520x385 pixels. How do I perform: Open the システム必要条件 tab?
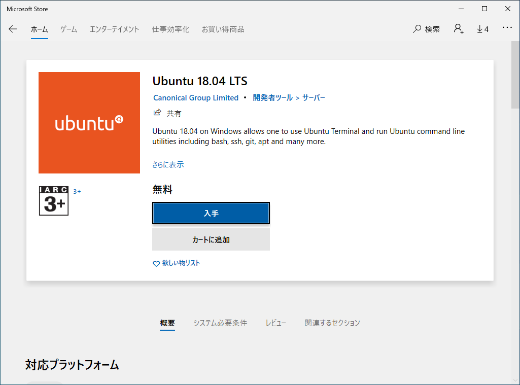tap(220, 323)
